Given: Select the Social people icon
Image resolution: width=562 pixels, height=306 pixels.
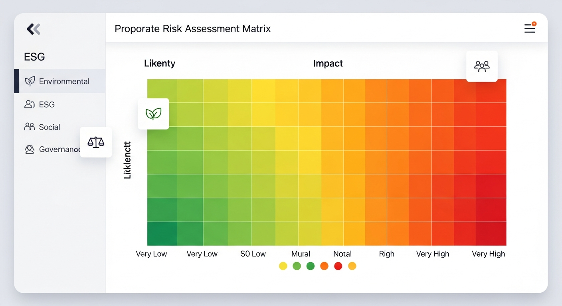Looking at the screenshot, I should tap(29, 127).
